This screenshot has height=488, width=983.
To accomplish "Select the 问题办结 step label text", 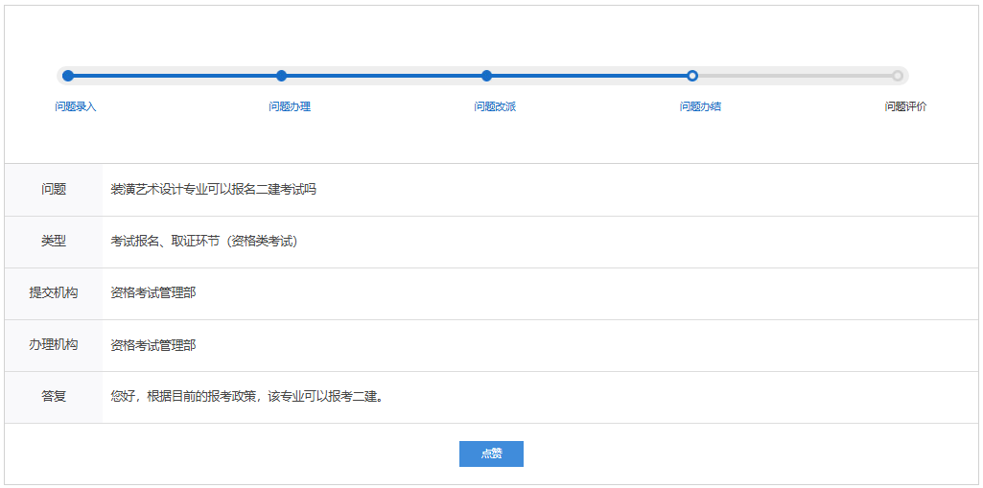I will [x=700, y=106].
